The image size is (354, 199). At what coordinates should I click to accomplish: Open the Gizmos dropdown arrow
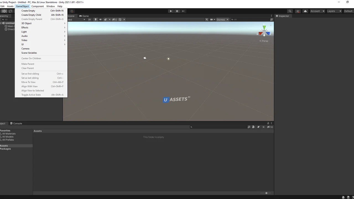[x=227, y=20]
